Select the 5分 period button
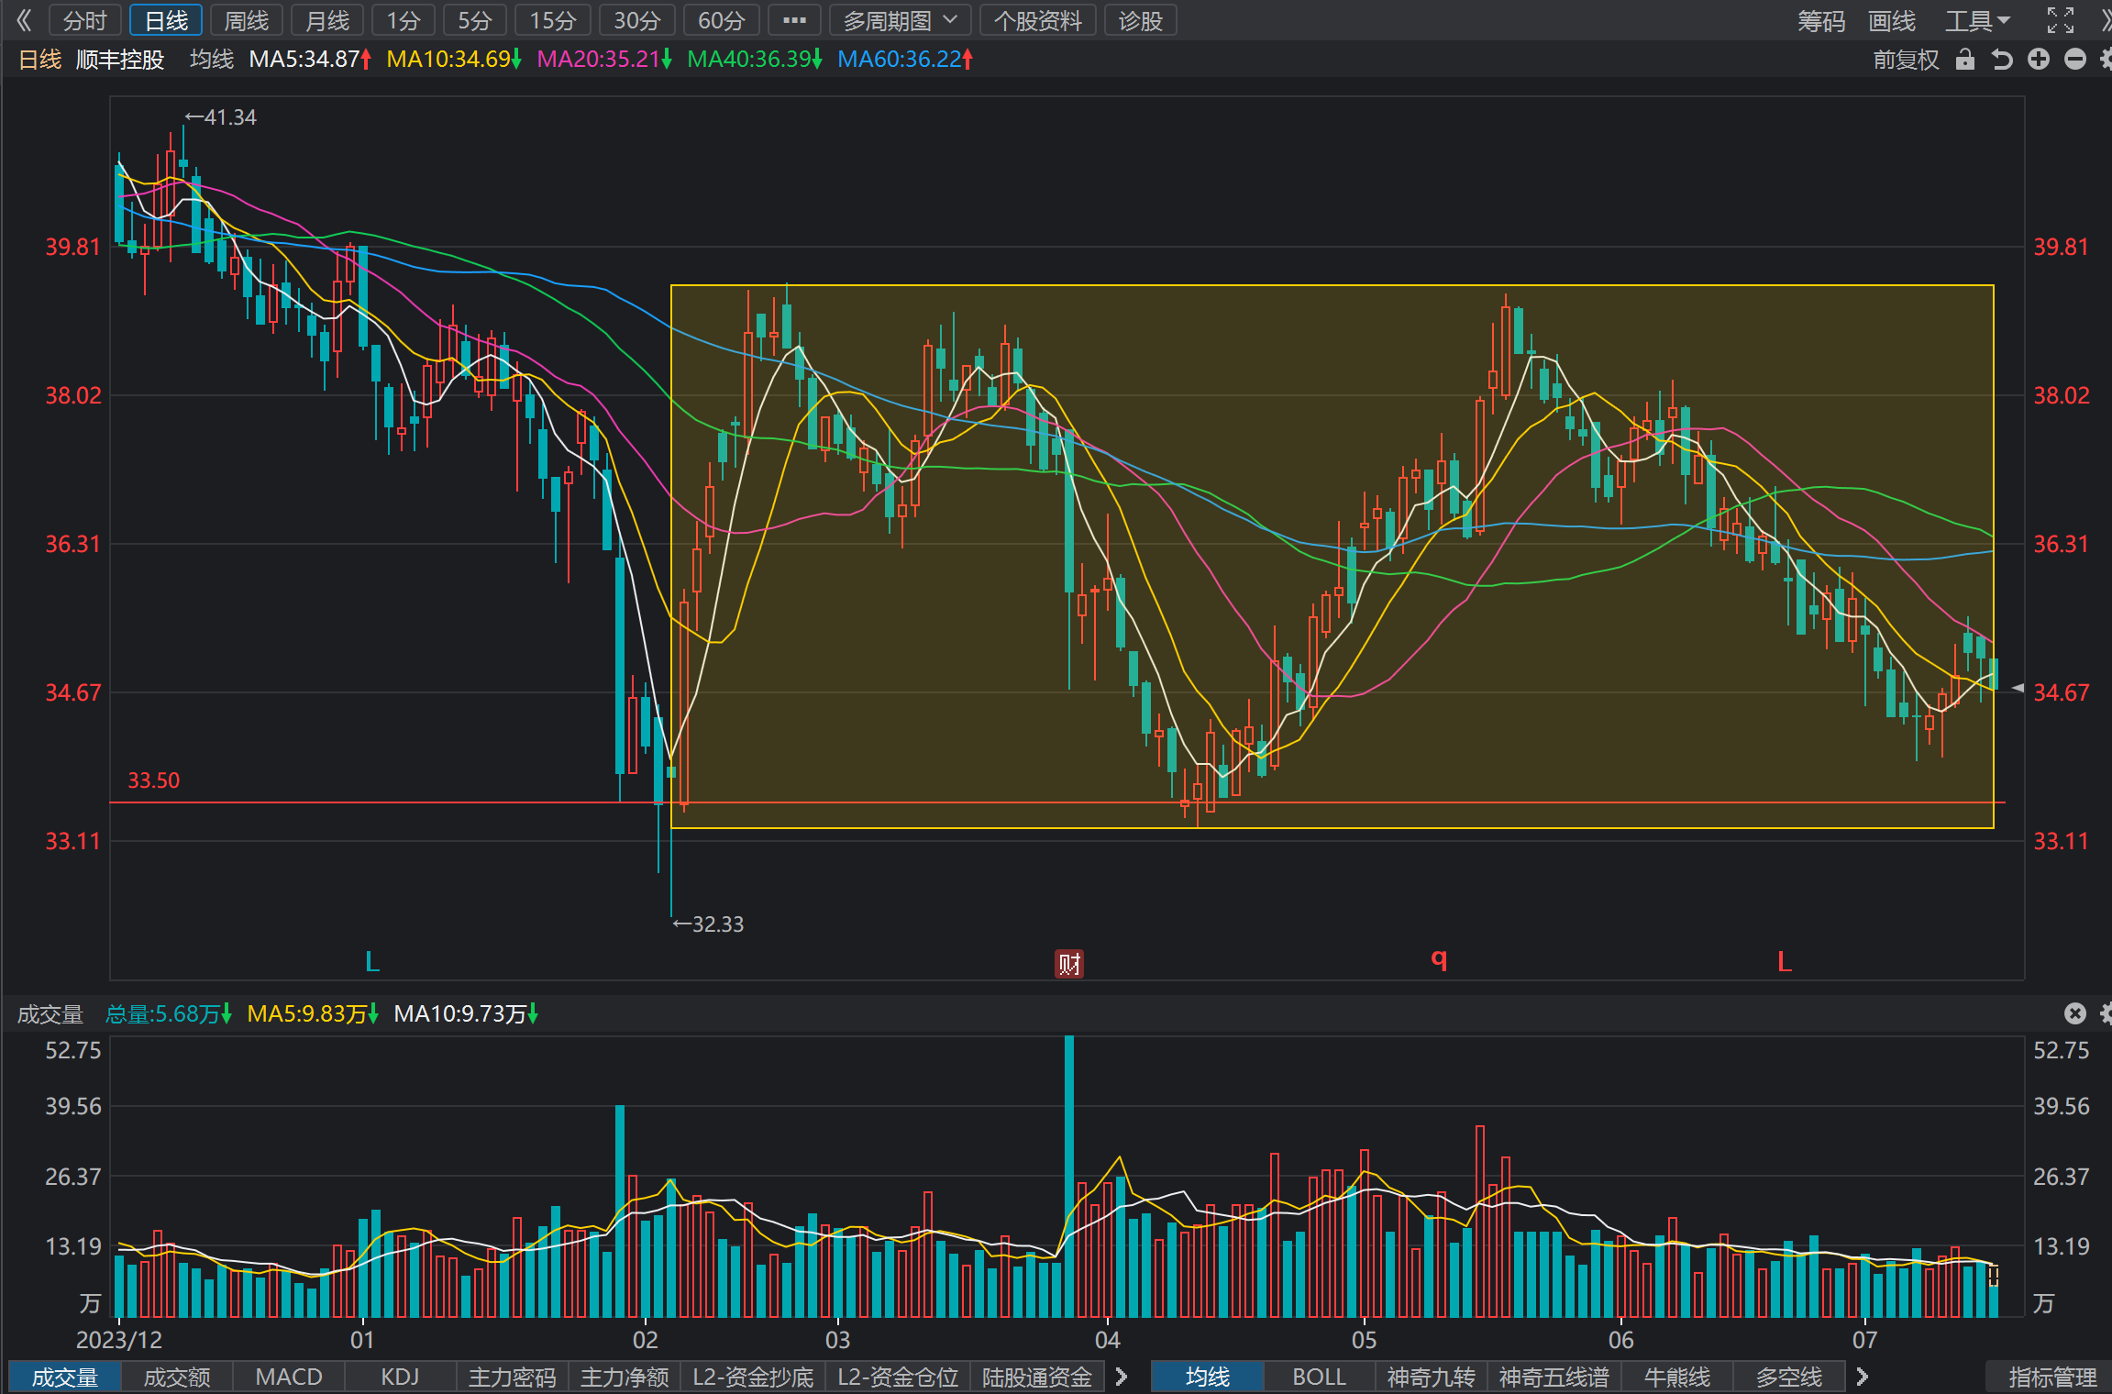The height and width of the screenshot is (1394, 2112). (x=475, y=20)
